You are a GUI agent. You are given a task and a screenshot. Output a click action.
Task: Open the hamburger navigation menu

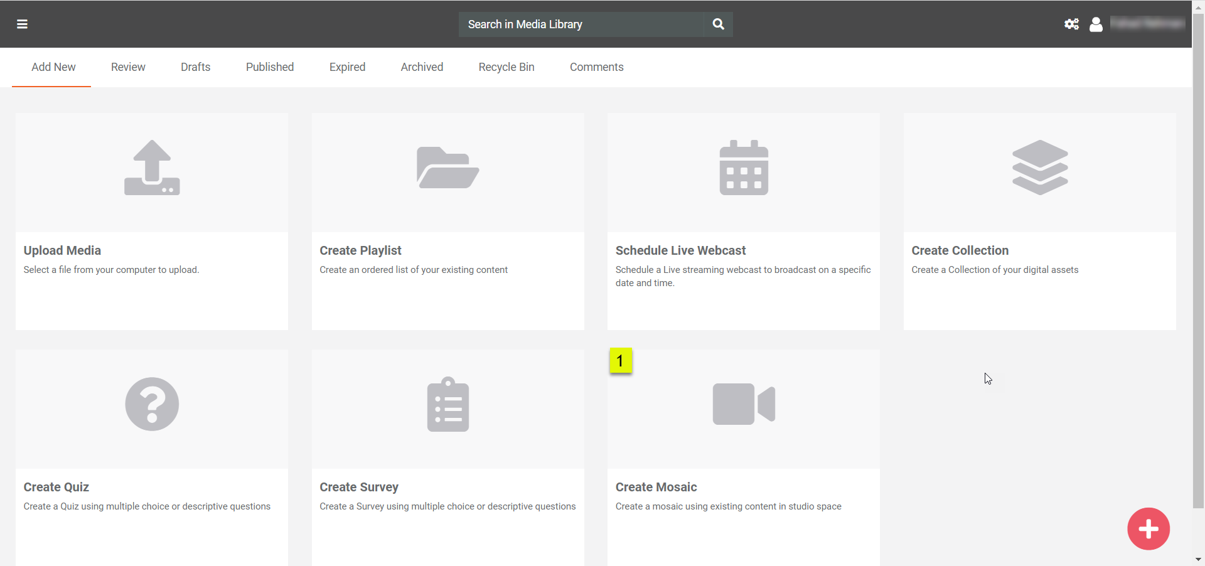point(22,24)
